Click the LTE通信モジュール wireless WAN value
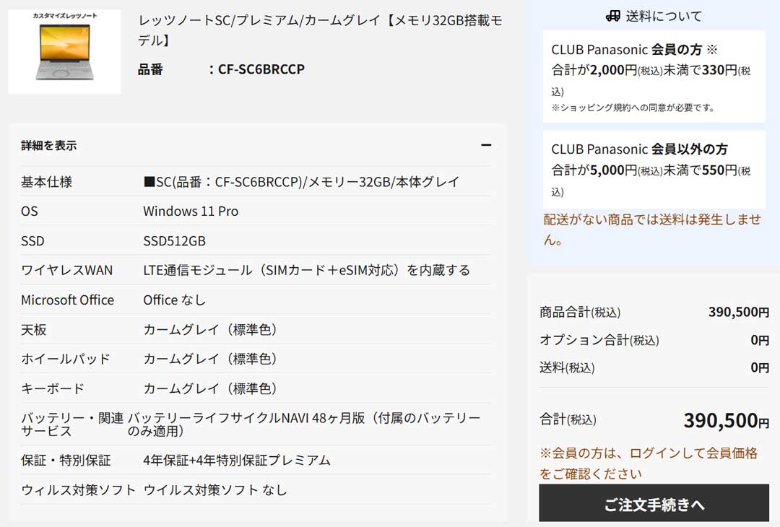Image resolution: width=780 pixels, height=527 pixels. pos(306,271)
